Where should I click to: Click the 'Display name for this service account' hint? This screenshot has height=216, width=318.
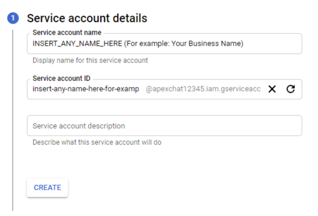pyautogui.click(x=90, y=60)
